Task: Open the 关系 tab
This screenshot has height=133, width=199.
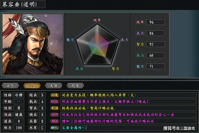Action: 53,86
